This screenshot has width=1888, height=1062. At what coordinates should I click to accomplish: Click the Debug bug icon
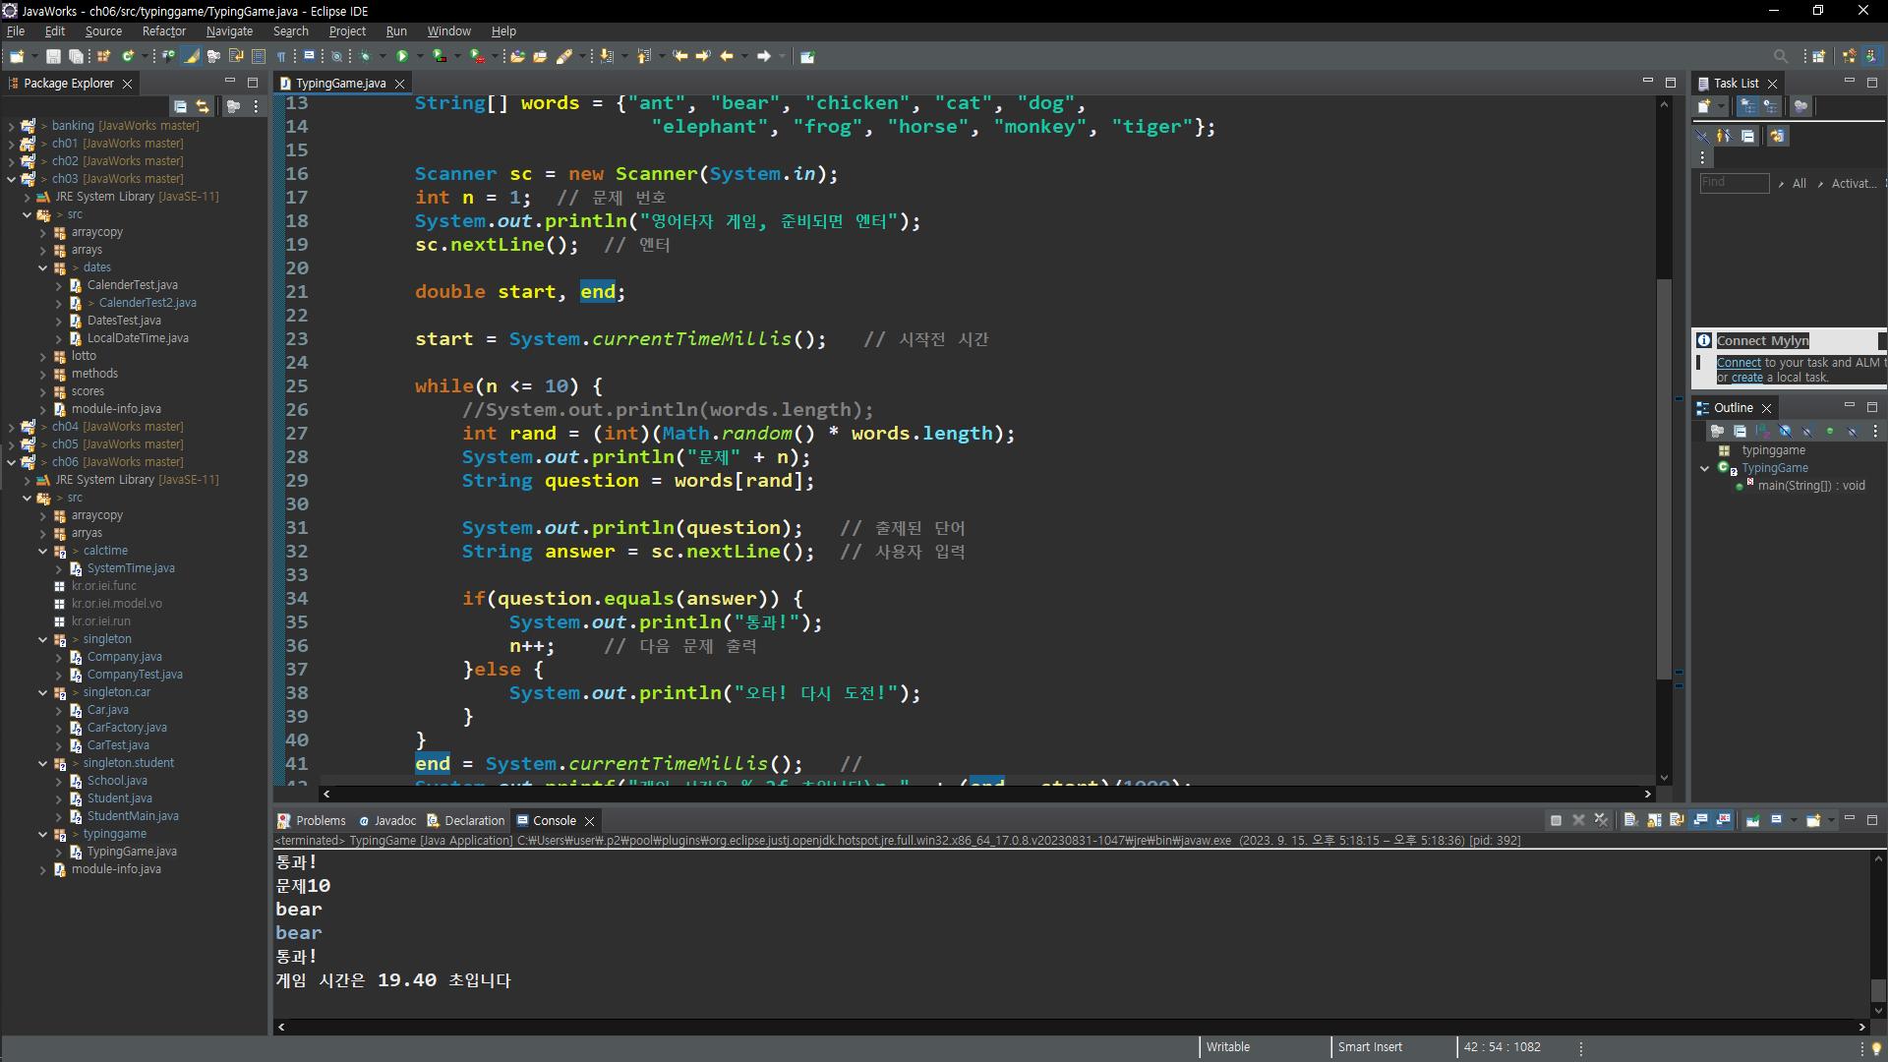coord(365,56)
